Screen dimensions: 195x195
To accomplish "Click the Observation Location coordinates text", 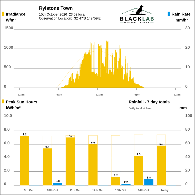I will pyautogui.click(x=87, y=18).
